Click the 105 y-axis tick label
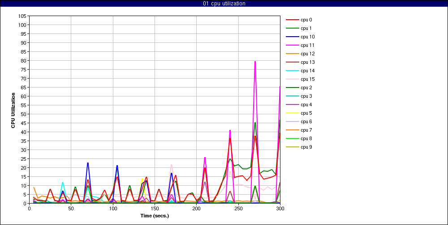 pyautogui.click(x=23, y=16)
